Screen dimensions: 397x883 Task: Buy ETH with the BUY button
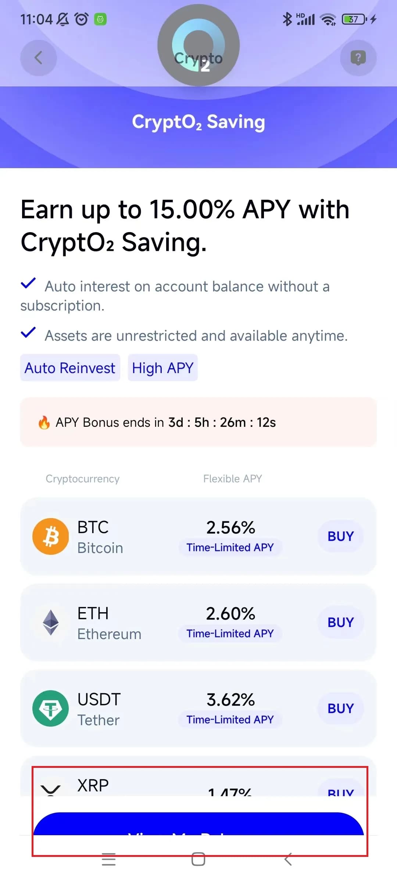click(x=340, y=623)
